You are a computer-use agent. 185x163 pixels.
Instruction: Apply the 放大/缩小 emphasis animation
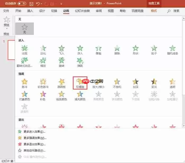[99, 83]
